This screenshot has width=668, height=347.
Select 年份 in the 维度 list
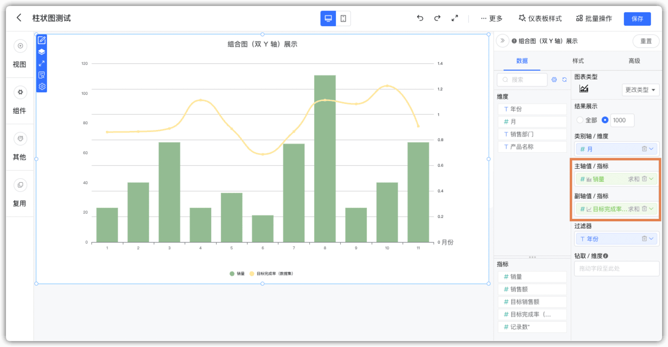pos(532,109)
